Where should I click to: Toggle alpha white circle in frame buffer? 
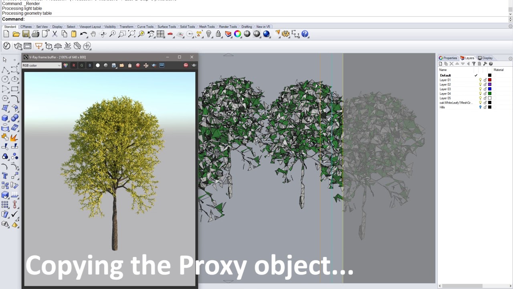98,65
